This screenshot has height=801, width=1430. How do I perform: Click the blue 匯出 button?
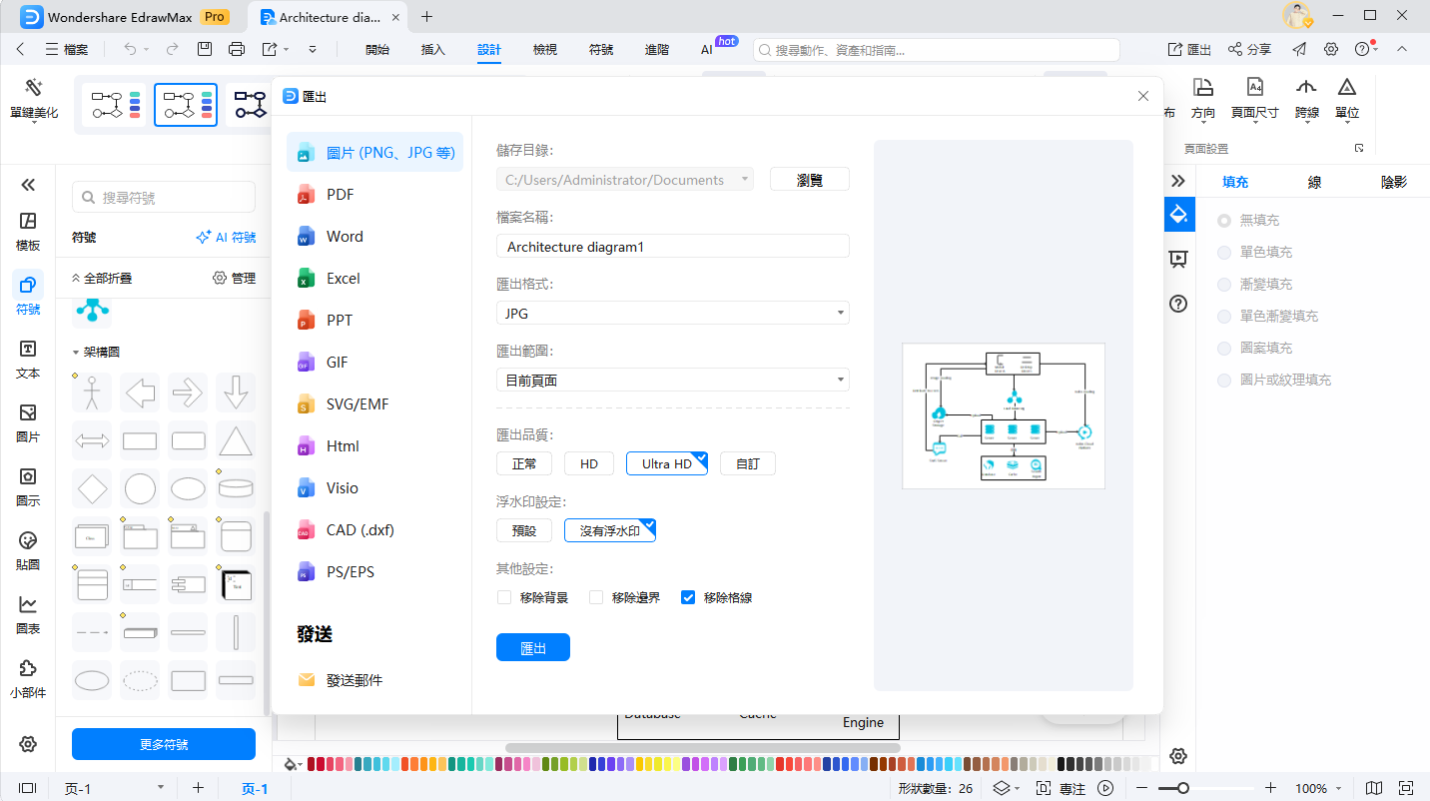[x=533, y=647]
